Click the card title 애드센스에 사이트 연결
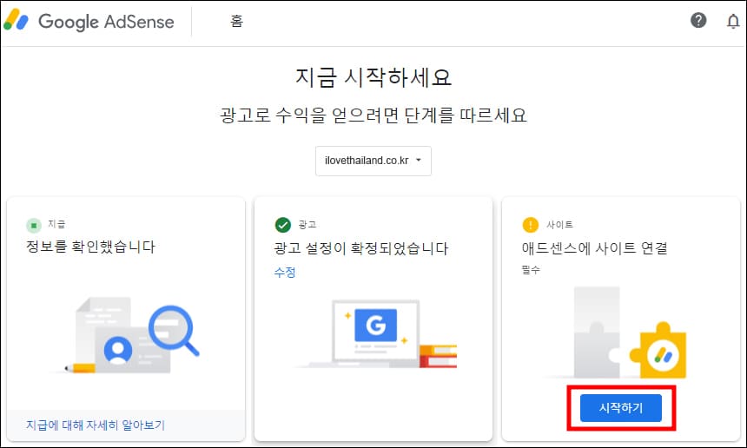Screen dimensions: 747x448 coord(594,247)
